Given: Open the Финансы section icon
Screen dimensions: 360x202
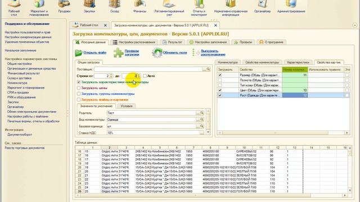Looking at the screenshot, I should click(139, 4).
